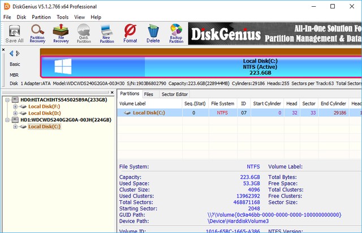Click the Quick Partition toolbar icon
362x233 pixels.
84,34
